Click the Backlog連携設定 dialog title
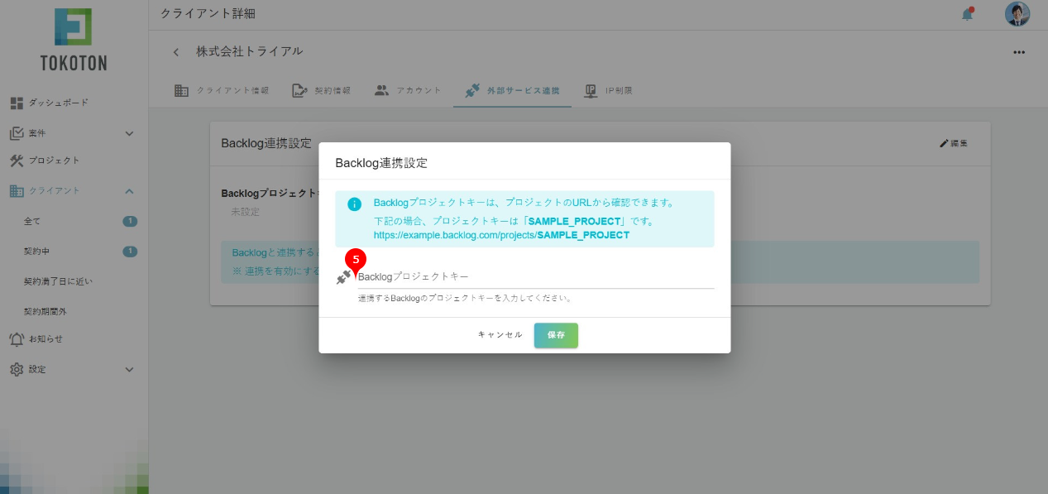 point(381,163)
